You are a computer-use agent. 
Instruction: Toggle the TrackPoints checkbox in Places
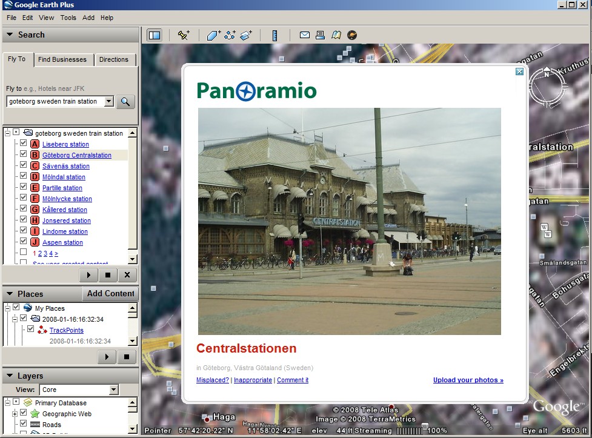click(31, 330)
